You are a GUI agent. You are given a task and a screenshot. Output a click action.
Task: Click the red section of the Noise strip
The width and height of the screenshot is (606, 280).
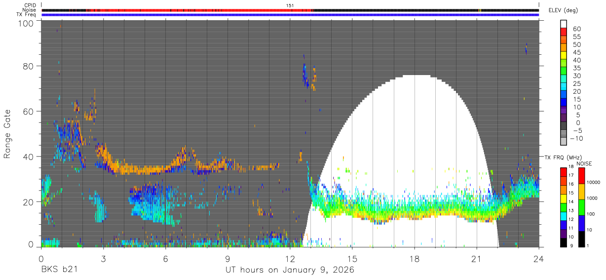pyautogui.click(x=199, y=10)
